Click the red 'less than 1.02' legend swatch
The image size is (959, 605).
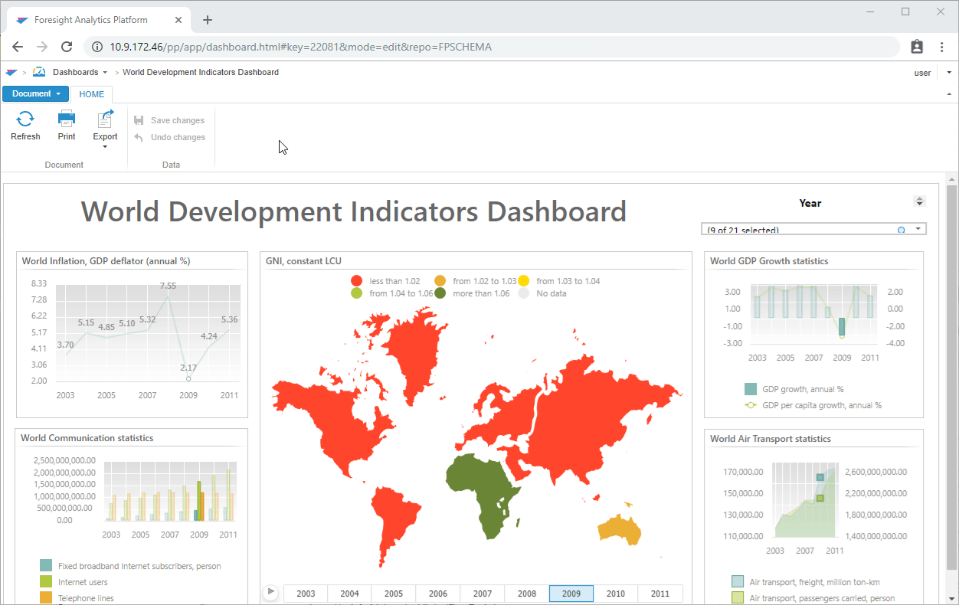[x=356, y=281]
